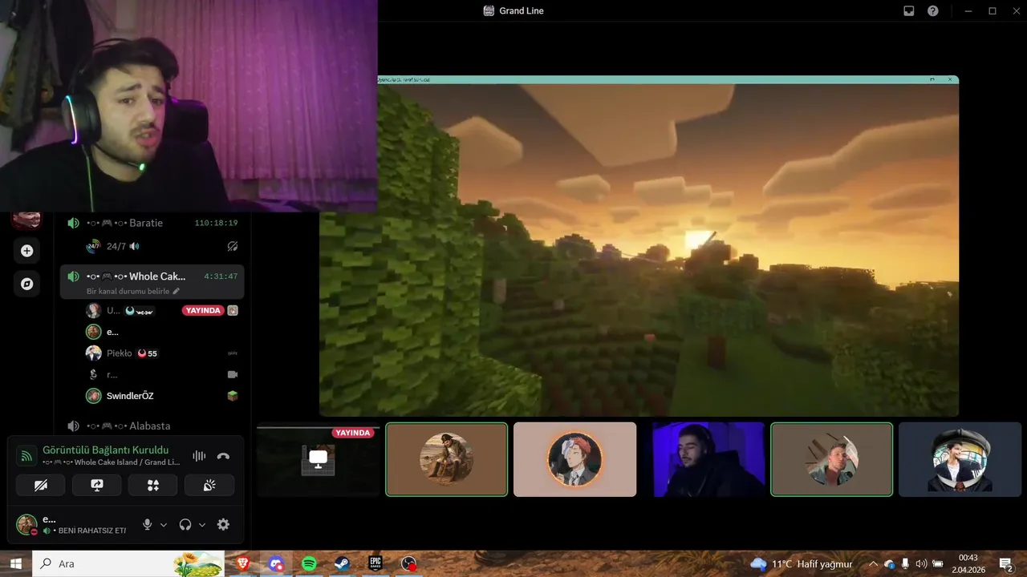The width and height of the screenshot is (1027, 577).
Task: Toggle noise suppression waveform icon
Action: (x=199, y=456)
